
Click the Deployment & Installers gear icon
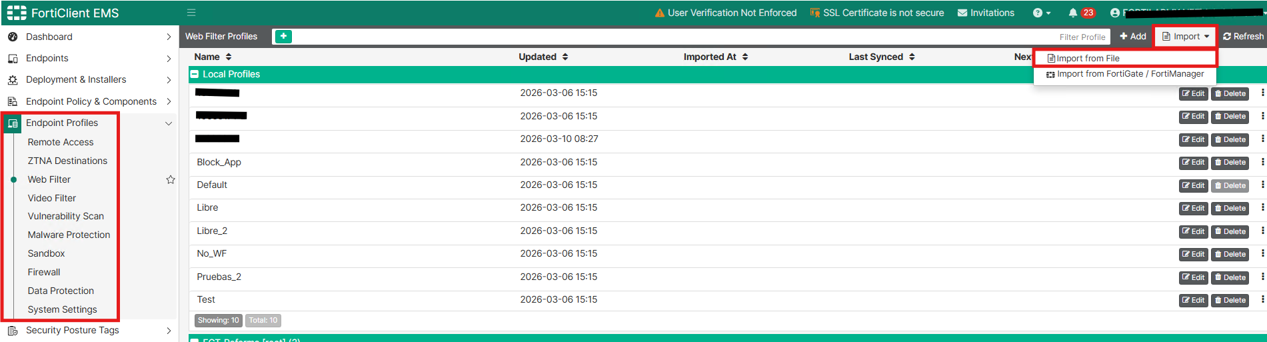[x=13, y=80]
